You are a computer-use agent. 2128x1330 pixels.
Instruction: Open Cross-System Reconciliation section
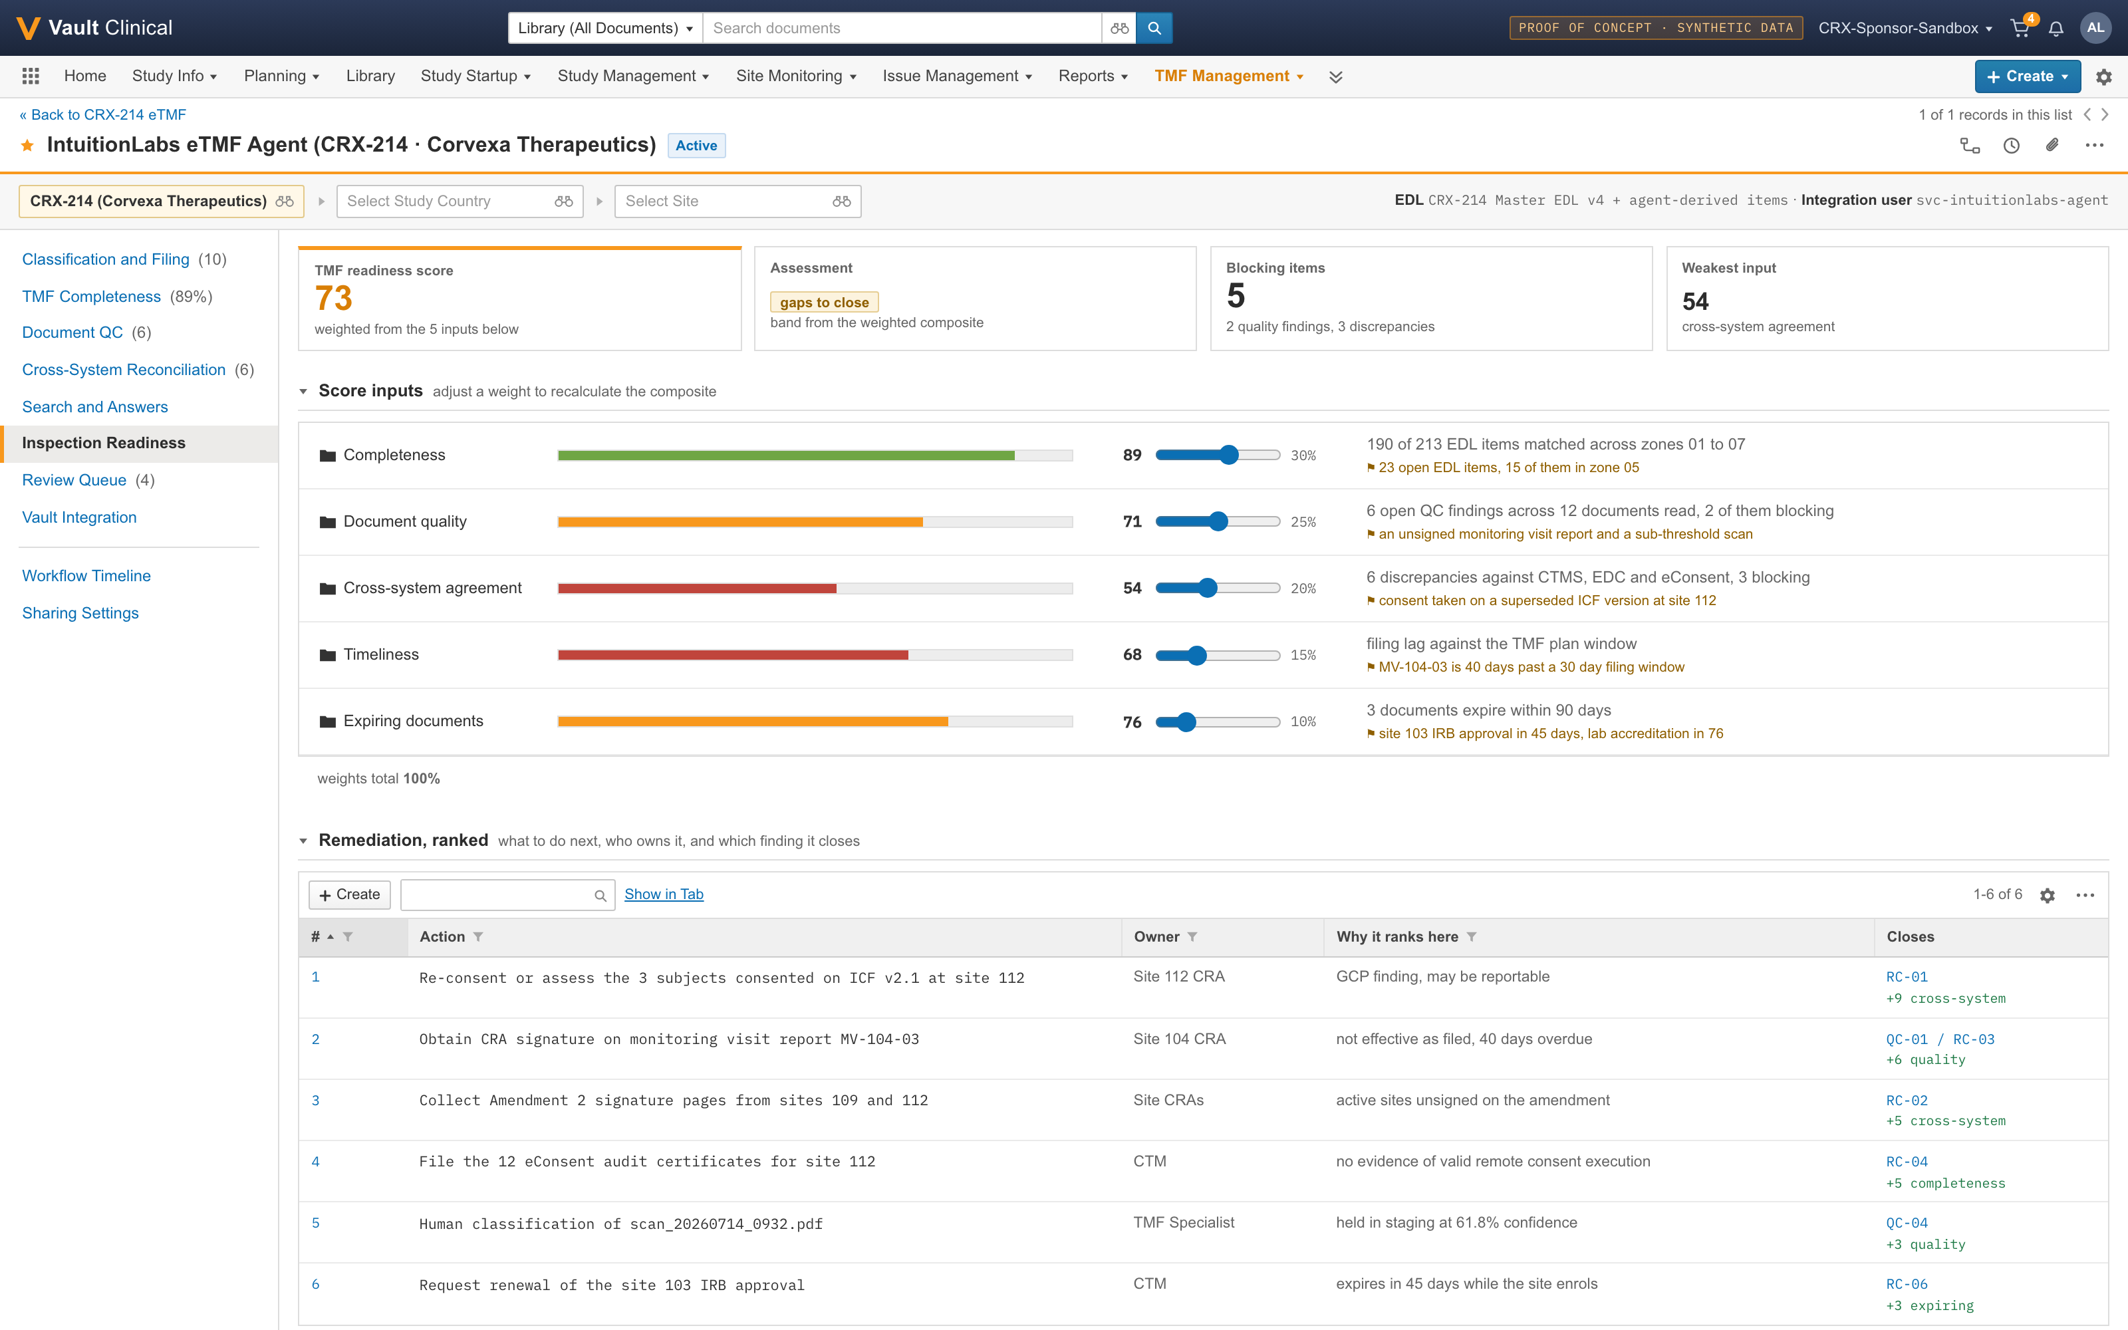point(124,370)
